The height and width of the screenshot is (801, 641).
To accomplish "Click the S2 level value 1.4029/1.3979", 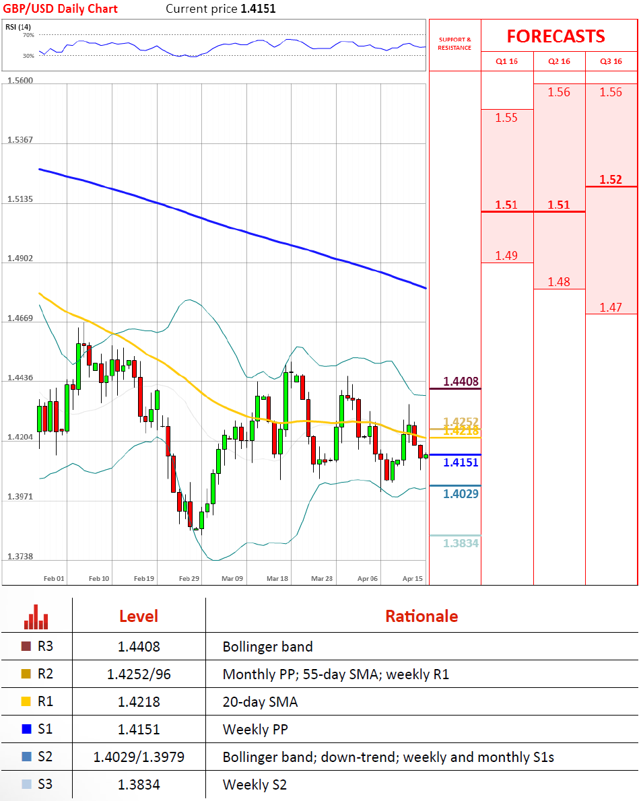I will (x=139, y=757).
